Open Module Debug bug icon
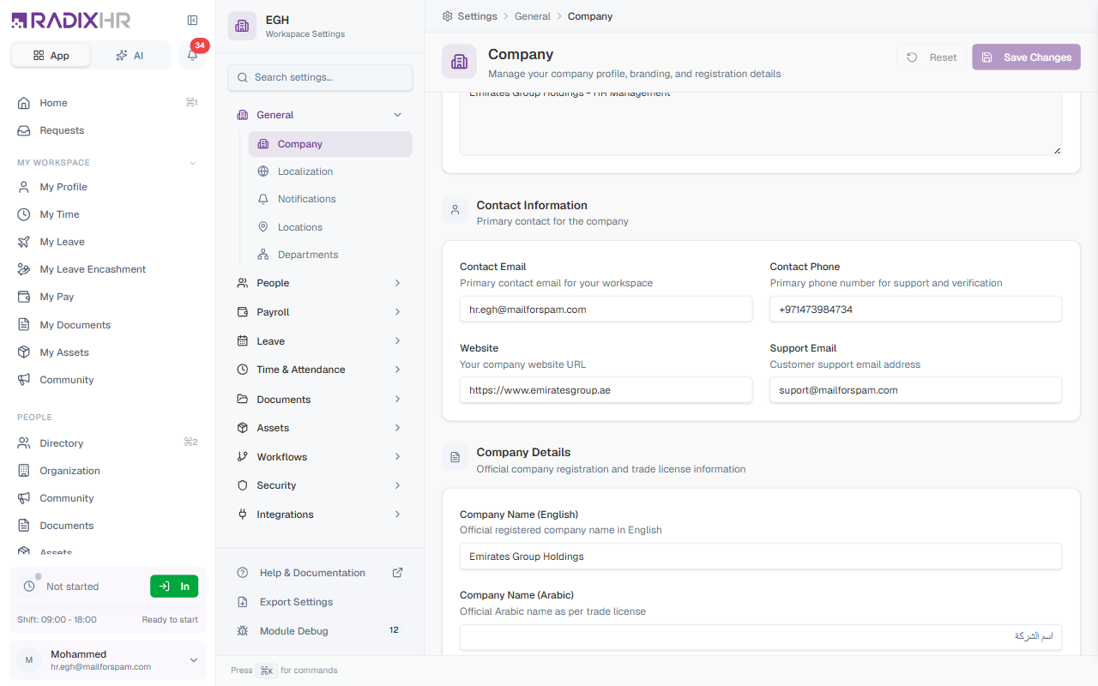 pos(242,631)
